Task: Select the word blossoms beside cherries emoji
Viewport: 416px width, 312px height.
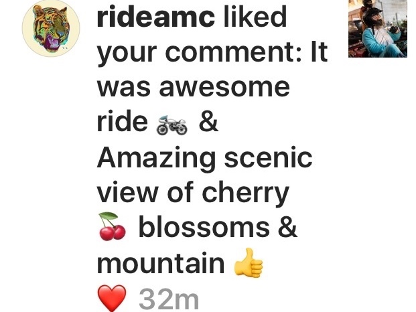Action: coord(204,227)
